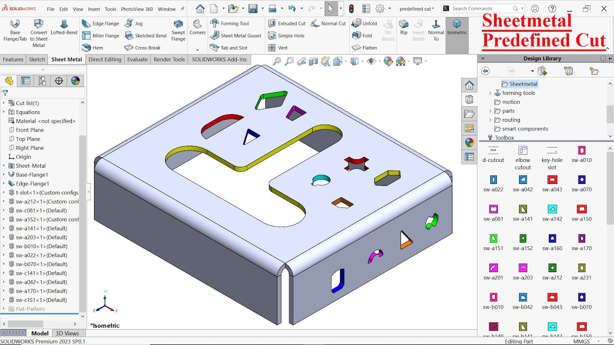Pick the Miter Flange tool
Image resolution: width=614 pixels, height=345 pixels.
point(100,35)
